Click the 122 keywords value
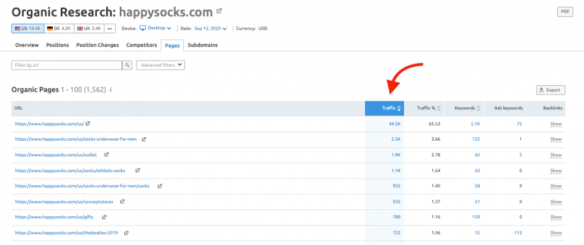 (x=476, y=139)
